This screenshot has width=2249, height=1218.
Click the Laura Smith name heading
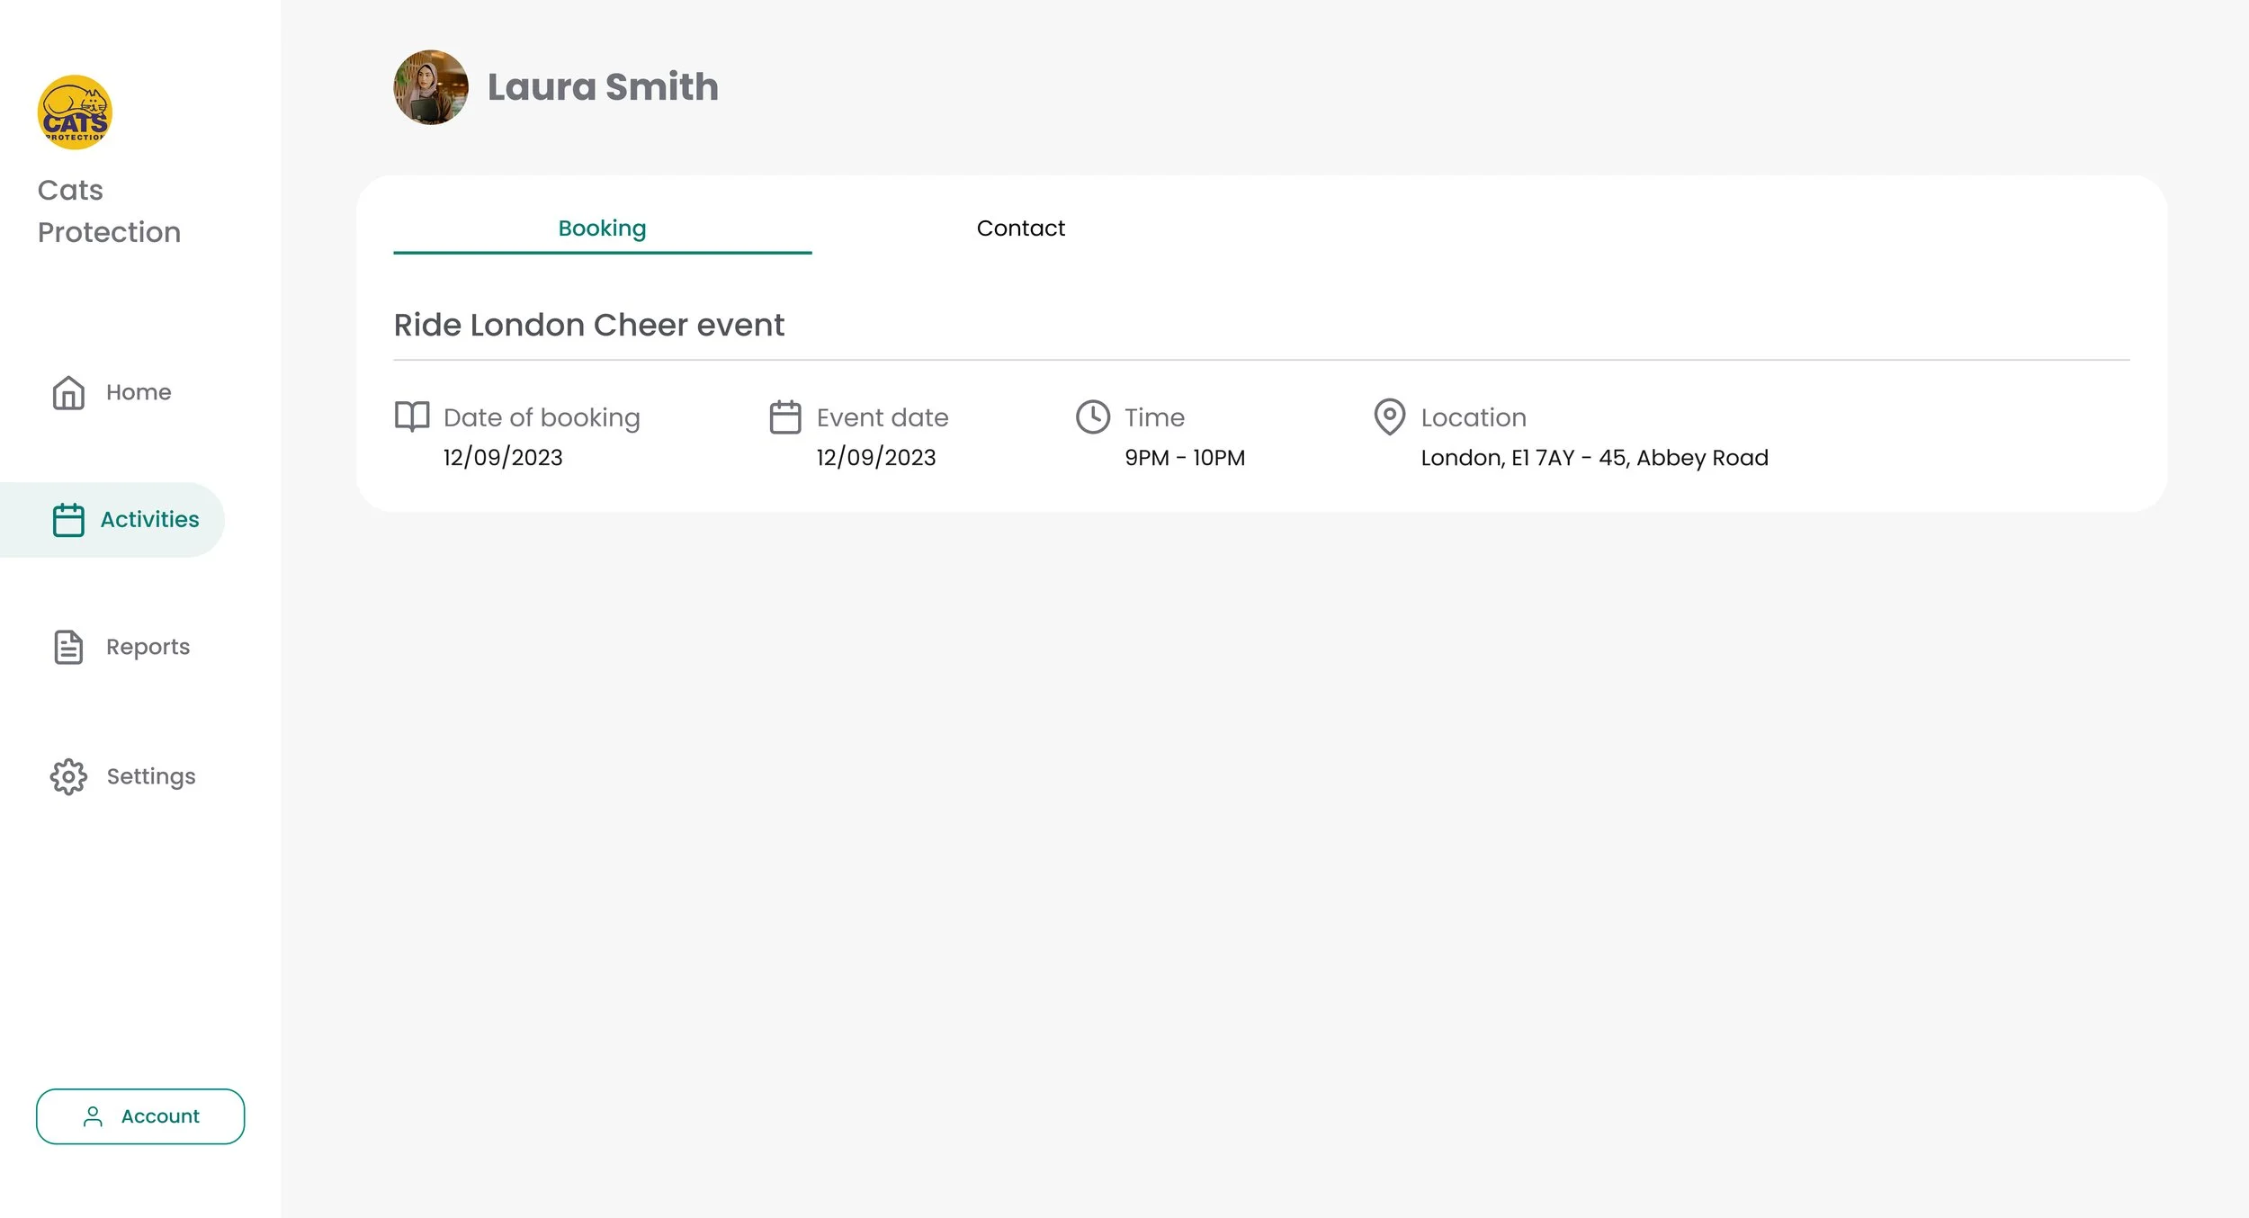(603, 87)
